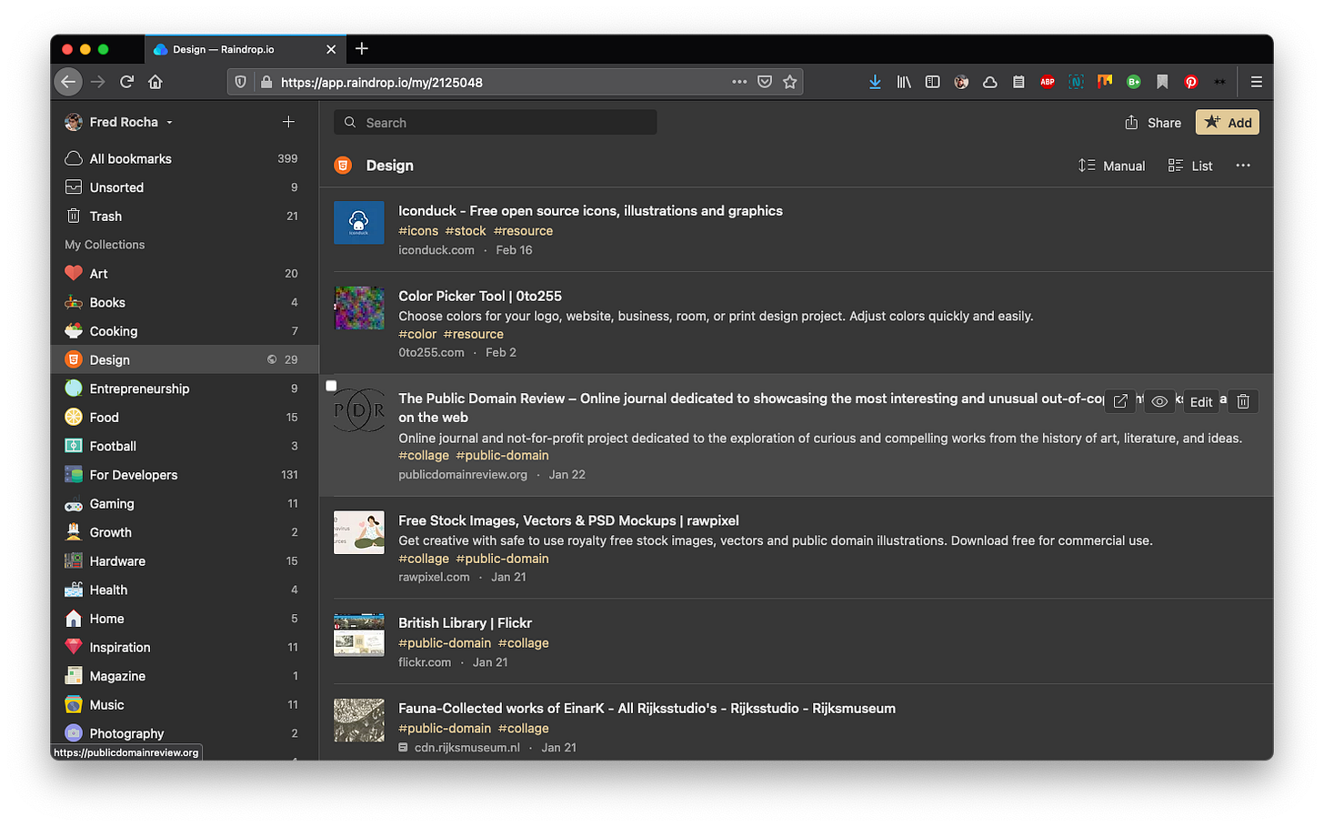This screenshot has height=827, width=1324.
Task: Delete the Public Domain Review bookmark
Action: tap(1243, 401)
